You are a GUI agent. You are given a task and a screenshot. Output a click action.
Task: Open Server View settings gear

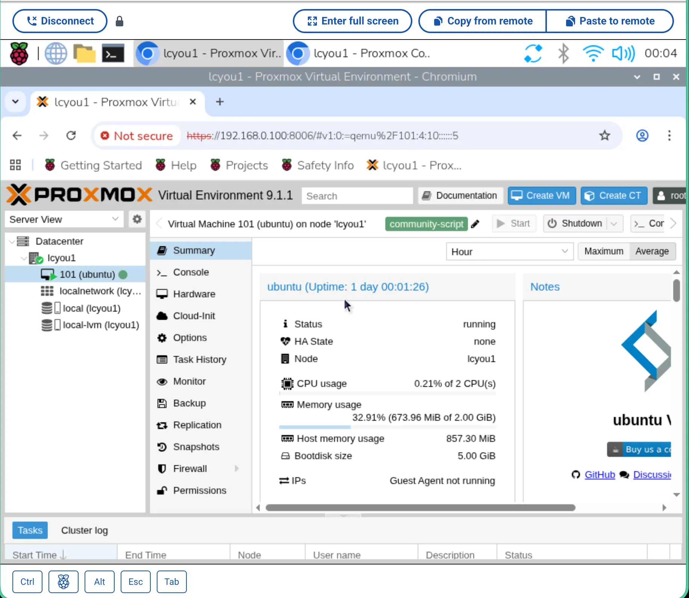[x=137, y=219]
